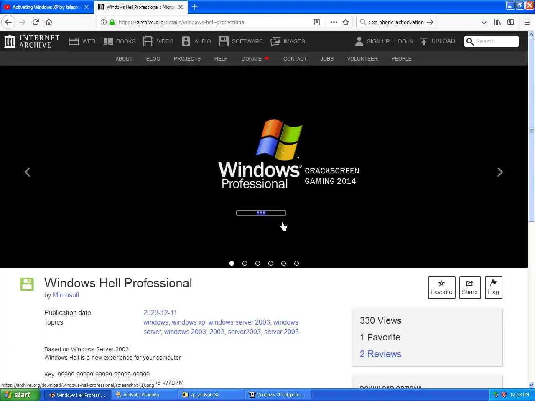This screenshot has width=535, height=401.
Task: Open the Downloads panel
Action: tap(484, 22)
